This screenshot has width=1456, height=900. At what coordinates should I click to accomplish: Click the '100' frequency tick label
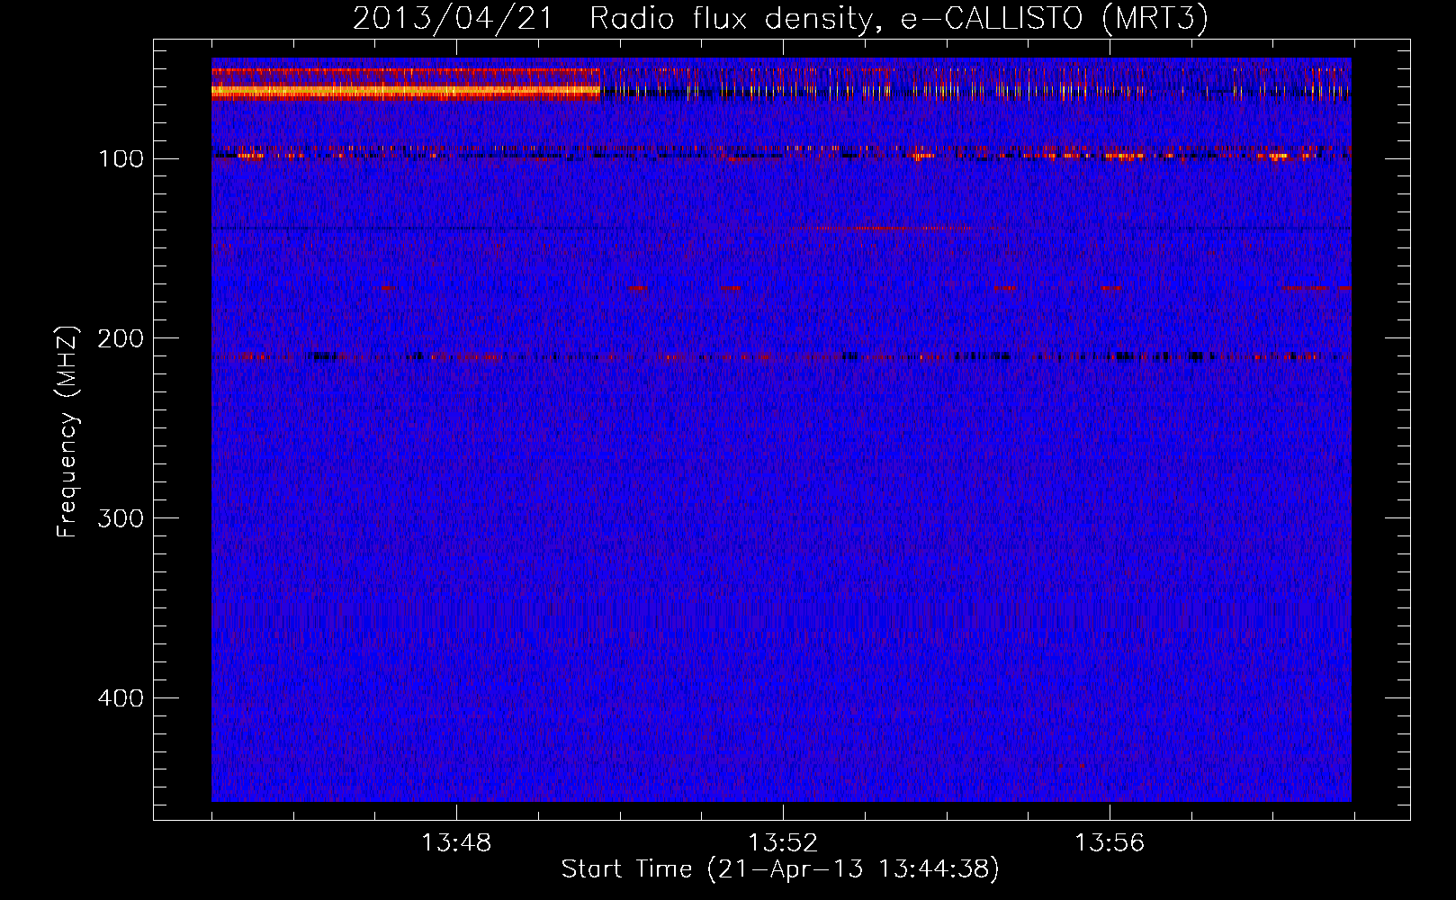pos(121,159)
